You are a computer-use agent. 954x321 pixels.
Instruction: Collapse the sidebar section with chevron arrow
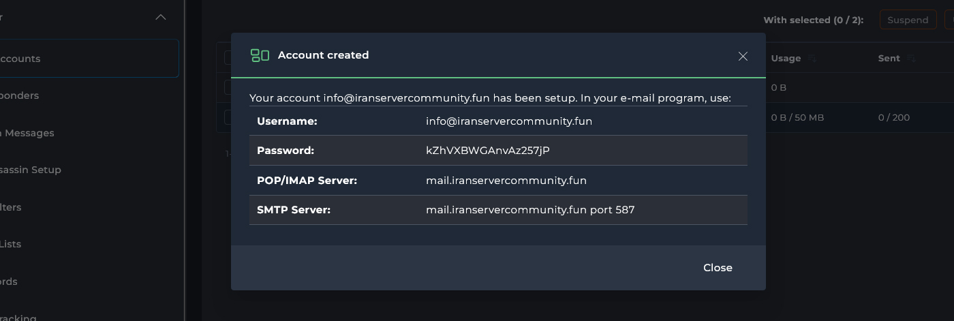161,17
